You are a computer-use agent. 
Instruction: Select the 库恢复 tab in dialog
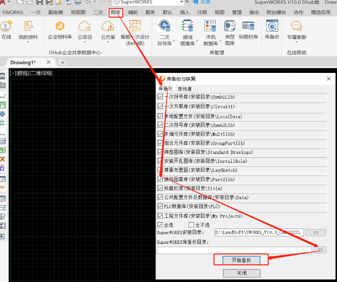185,89
